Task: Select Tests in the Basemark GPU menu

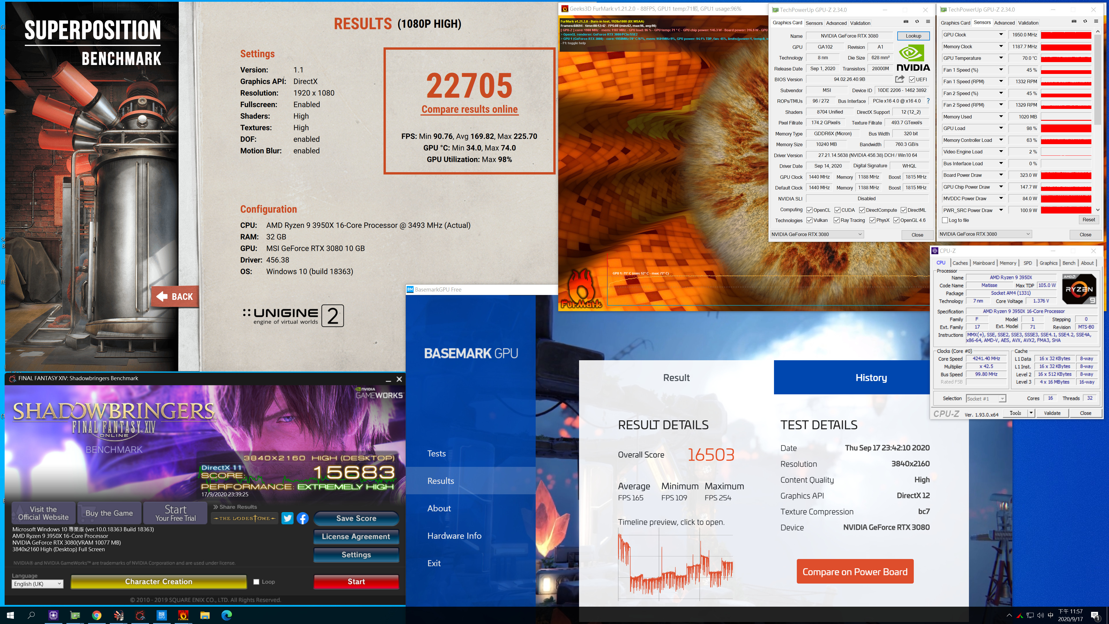Action: pyautogui.click(x=436, y=454)
